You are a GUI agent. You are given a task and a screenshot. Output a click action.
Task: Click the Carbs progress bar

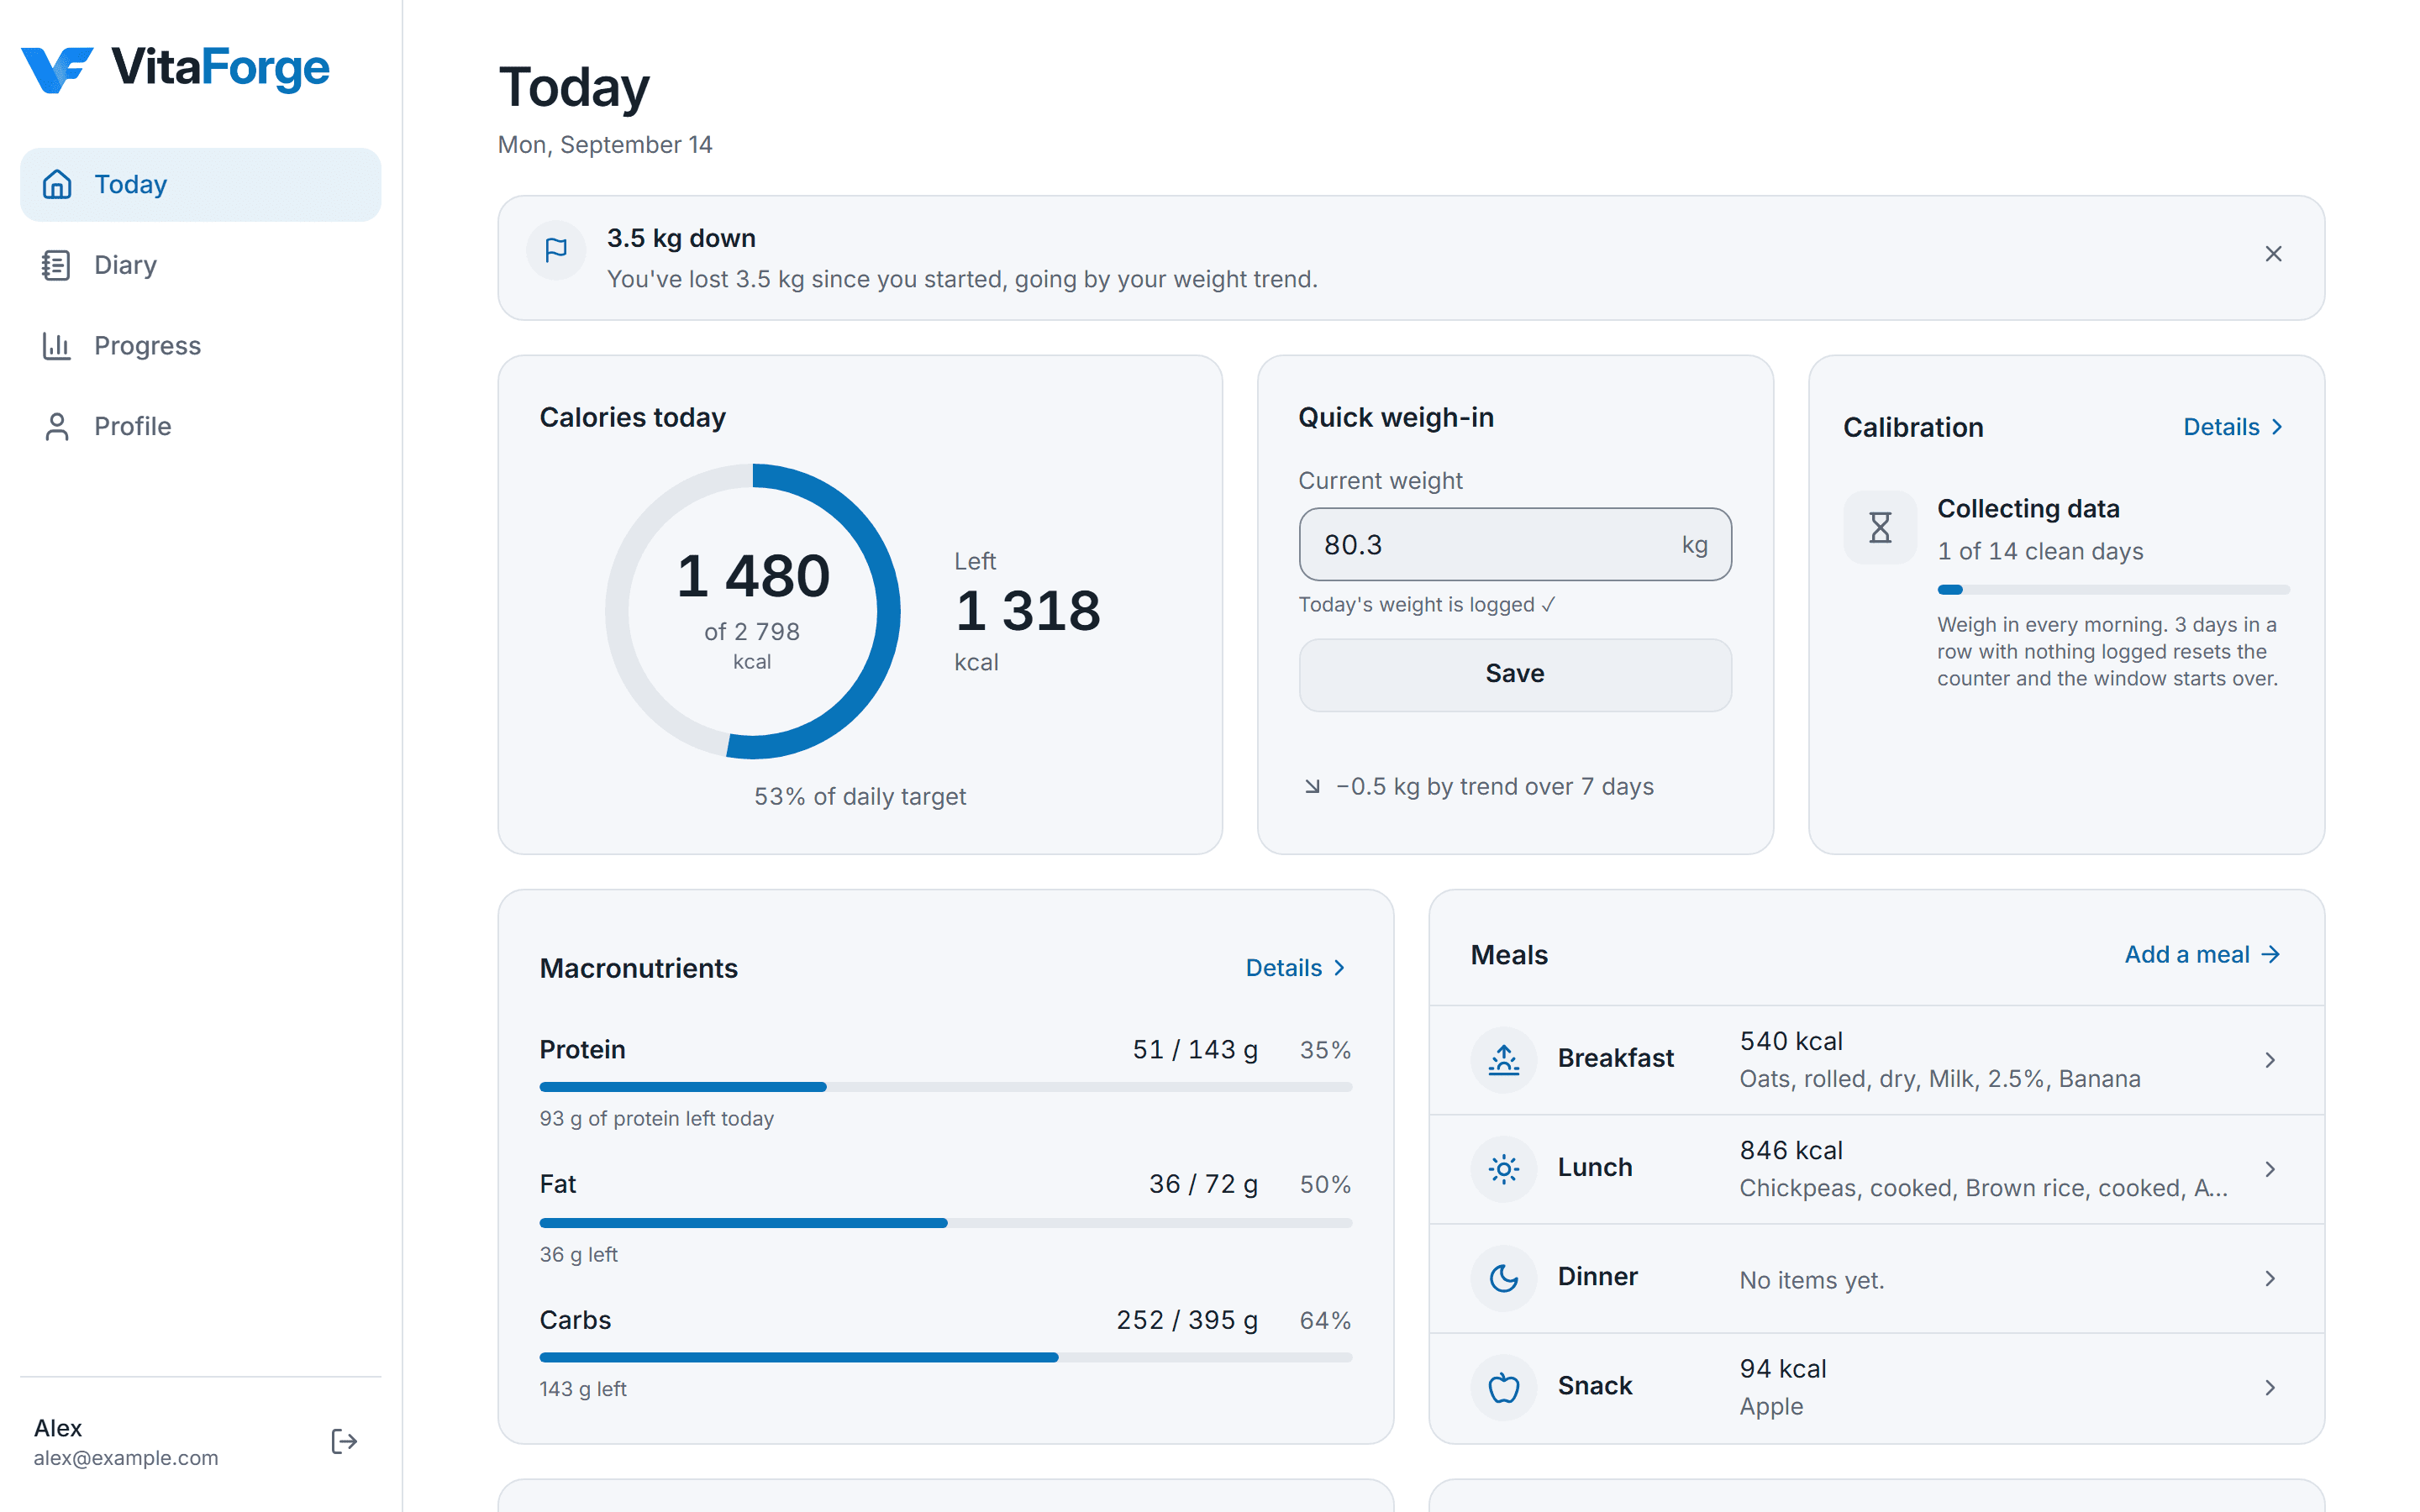[945, 1358]
